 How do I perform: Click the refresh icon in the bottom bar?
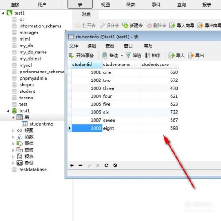pyautogui.click(x=107, y=165)
